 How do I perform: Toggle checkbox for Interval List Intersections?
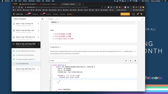[14, 55]
